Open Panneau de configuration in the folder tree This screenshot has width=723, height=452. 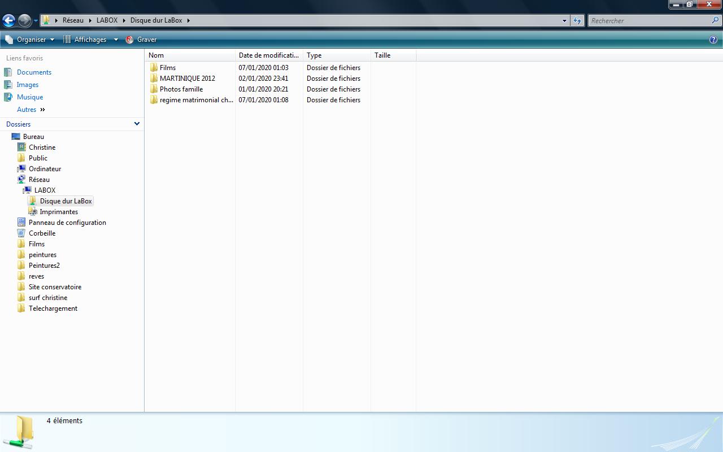click(x=67, y=223)
